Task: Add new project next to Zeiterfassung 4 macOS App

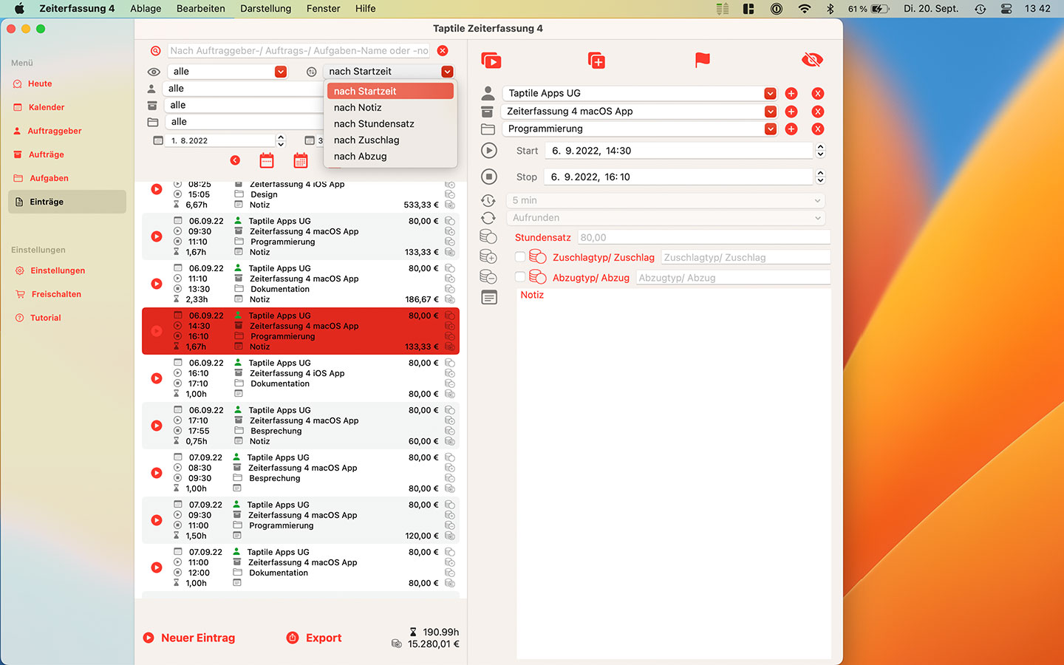Action: pyautogui.click(x=791, y=112)
